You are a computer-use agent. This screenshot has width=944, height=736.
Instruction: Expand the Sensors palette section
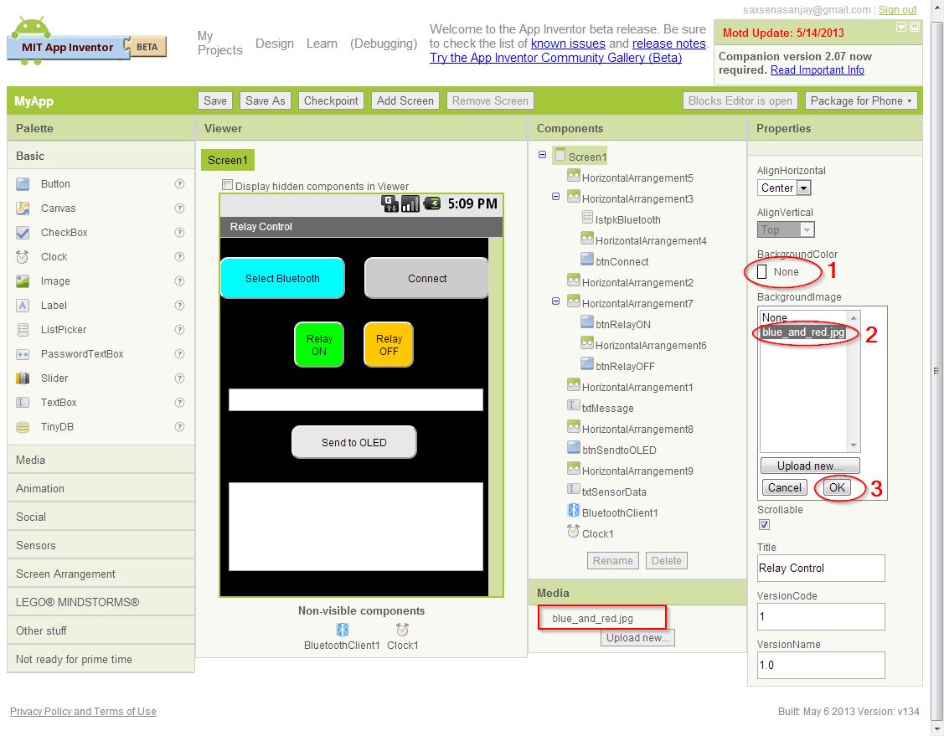[x=101, y=545]
